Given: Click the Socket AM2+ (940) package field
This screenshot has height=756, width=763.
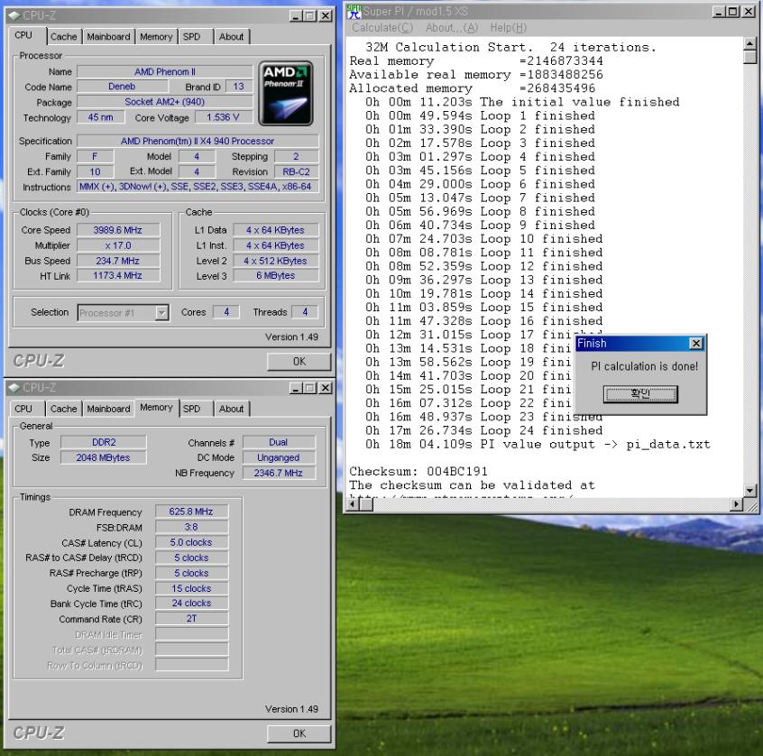Looking at the screenshot, I should 165,102.
